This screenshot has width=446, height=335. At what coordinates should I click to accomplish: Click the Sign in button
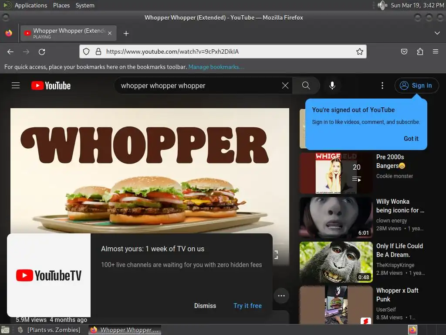click(x=416, y=85)
